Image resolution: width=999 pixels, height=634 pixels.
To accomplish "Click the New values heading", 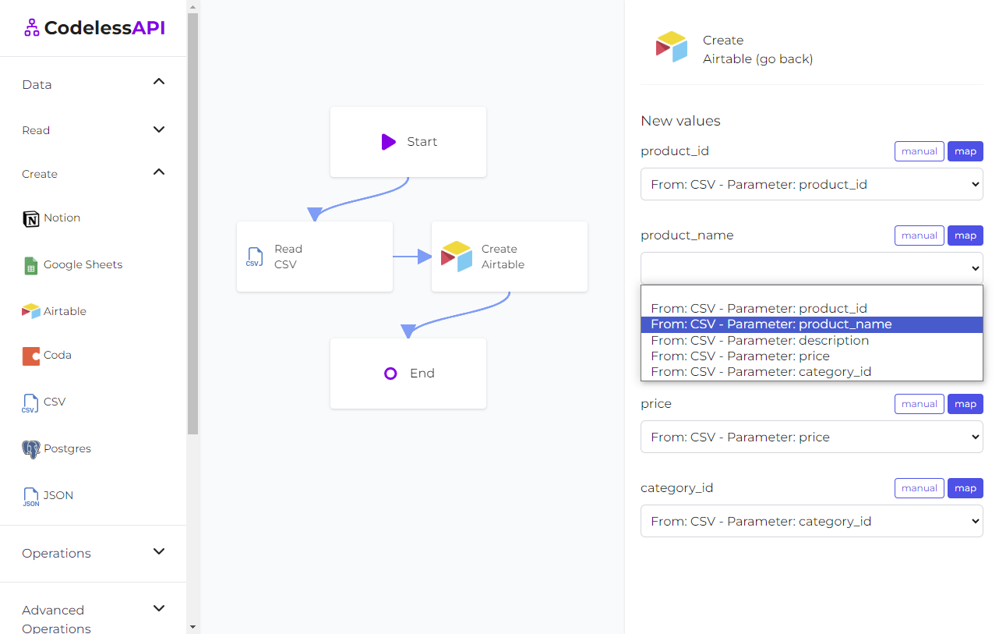I will pyautogui.click(x=680, y=121).
